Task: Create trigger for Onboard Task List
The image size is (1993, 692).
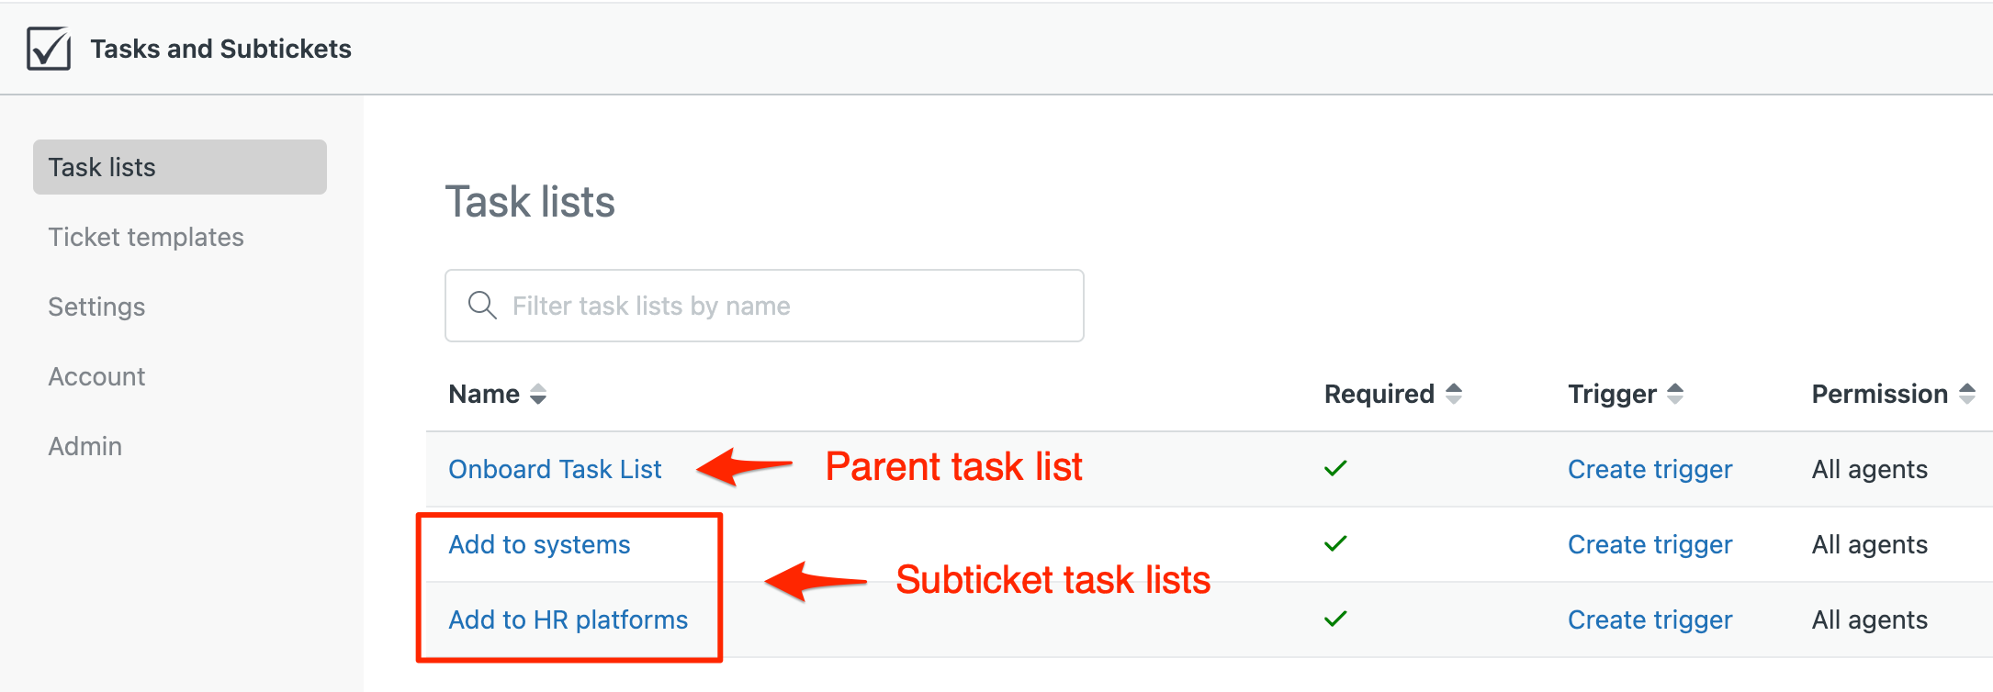Action: click(x=1650, y=469)
